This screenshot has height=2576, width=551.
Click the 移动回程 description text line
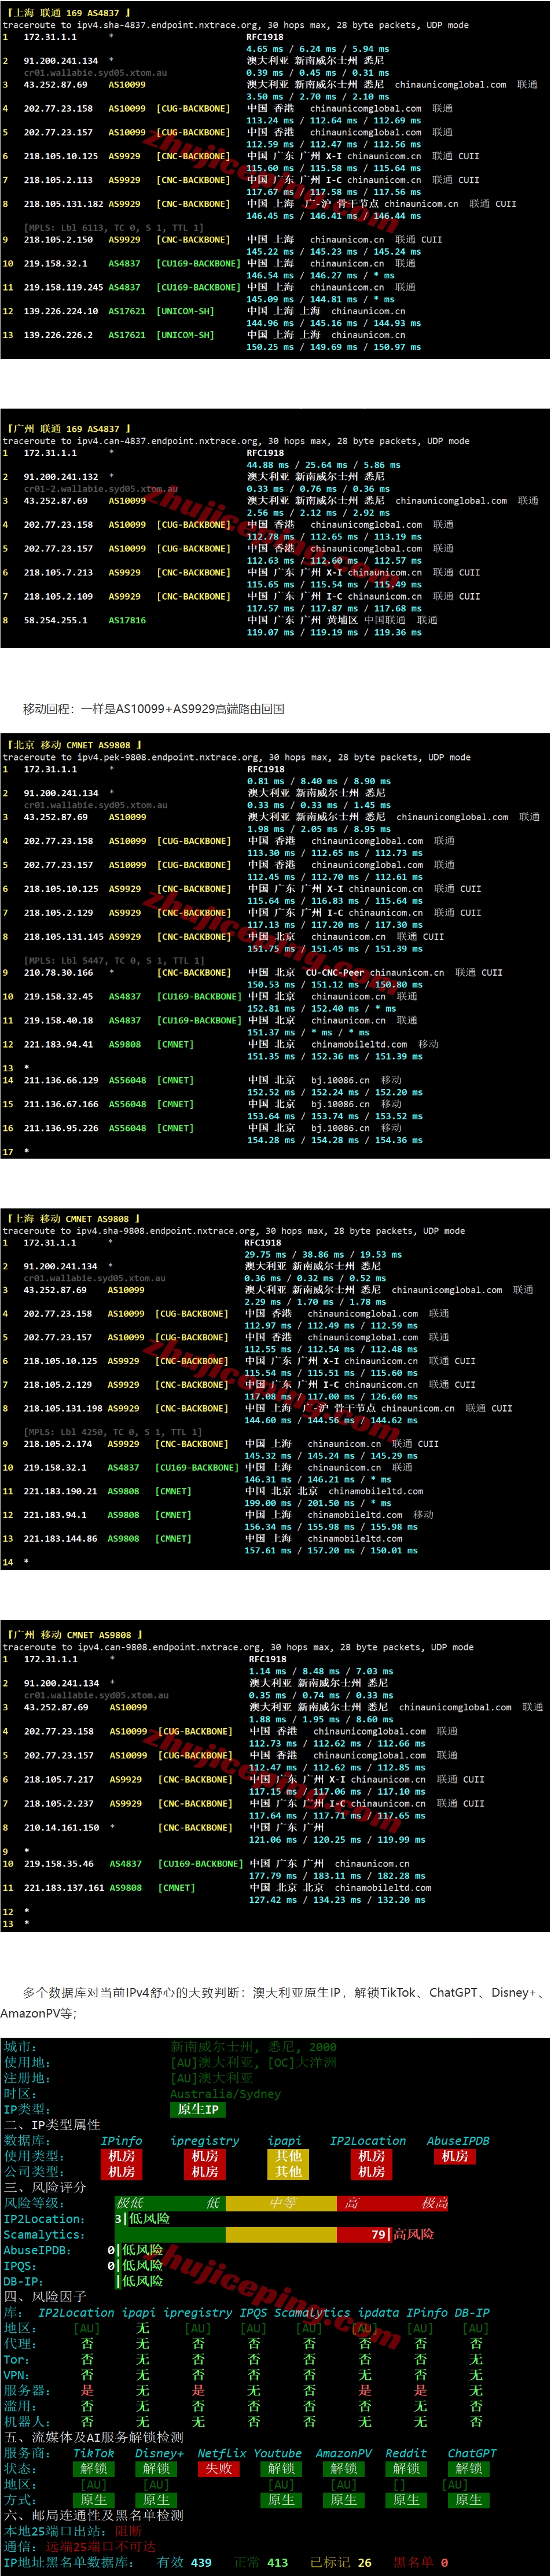154,709
